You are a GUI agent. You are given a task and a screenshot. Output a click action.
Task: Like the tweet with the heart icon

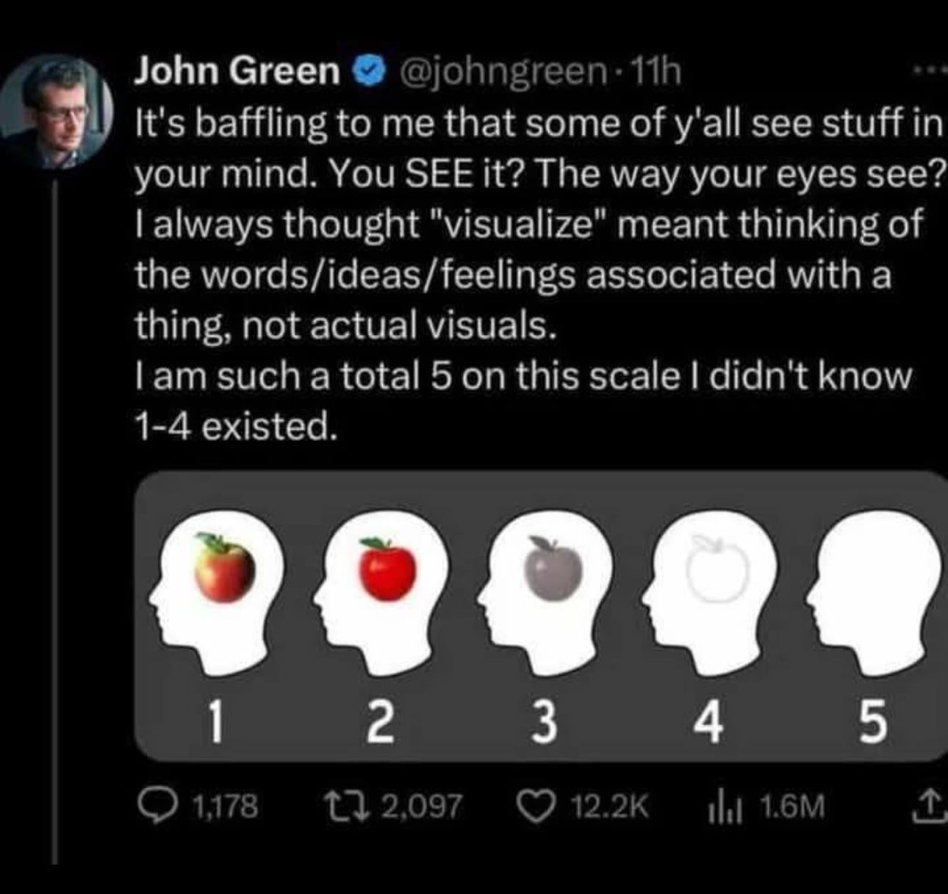(x=536, y=807)
